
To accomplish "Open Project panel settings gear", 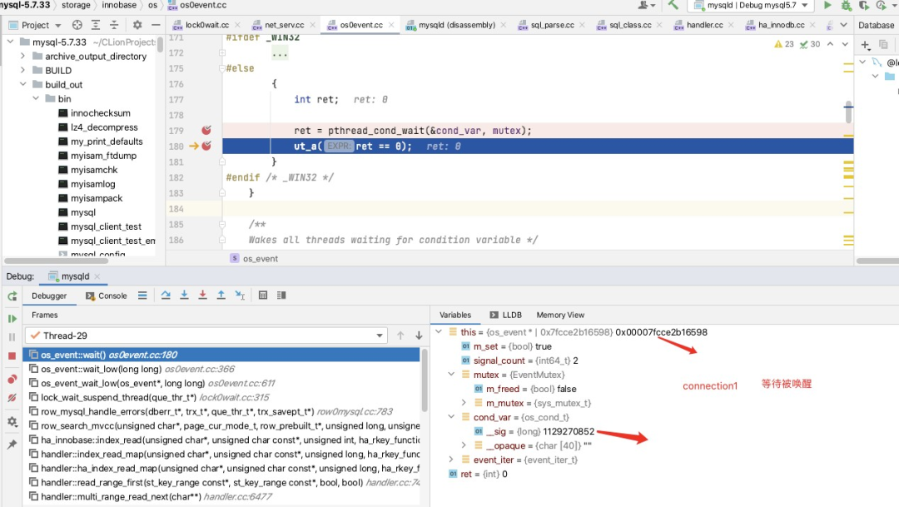I will [137, 25].
